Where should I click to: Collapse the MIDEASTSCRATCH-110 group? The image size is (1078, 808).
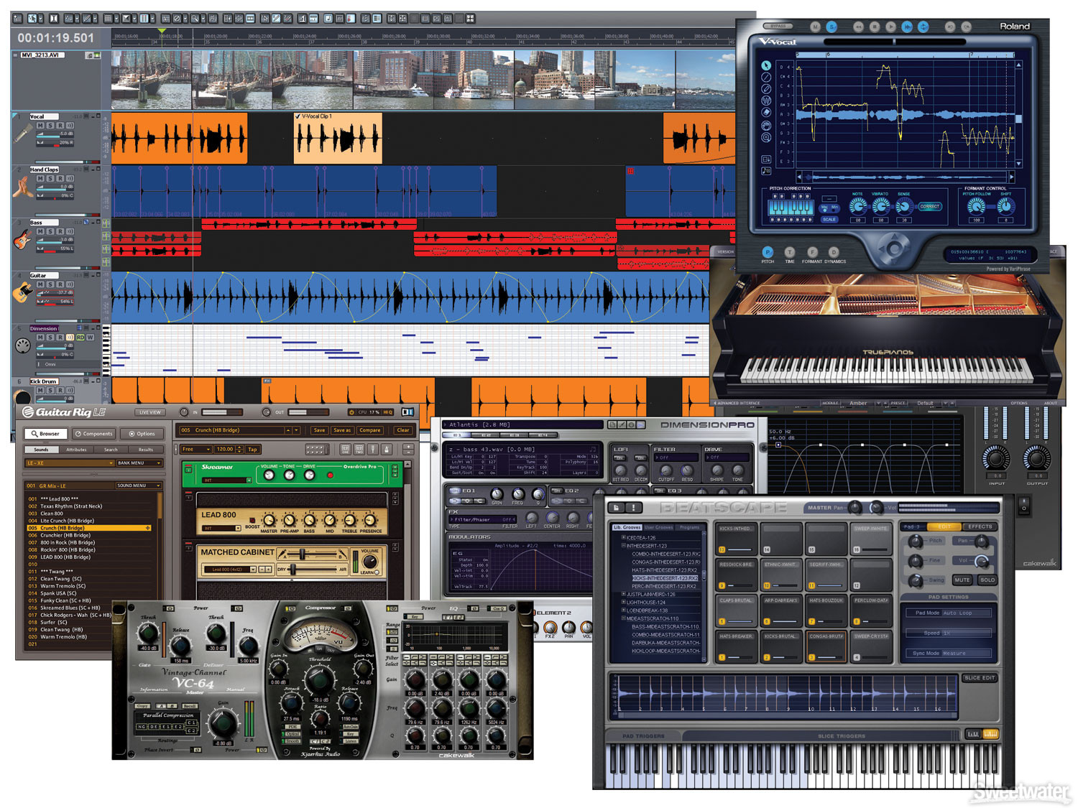[622, 618]
